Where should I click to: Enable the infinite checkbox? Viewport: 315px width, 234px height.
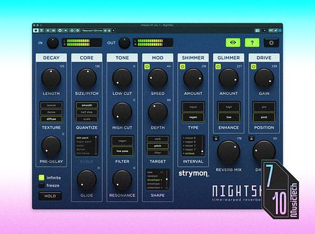coord(42,177)
